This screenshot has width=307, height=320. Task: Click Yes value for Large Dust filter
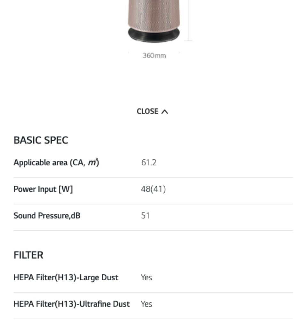point(146,277)
